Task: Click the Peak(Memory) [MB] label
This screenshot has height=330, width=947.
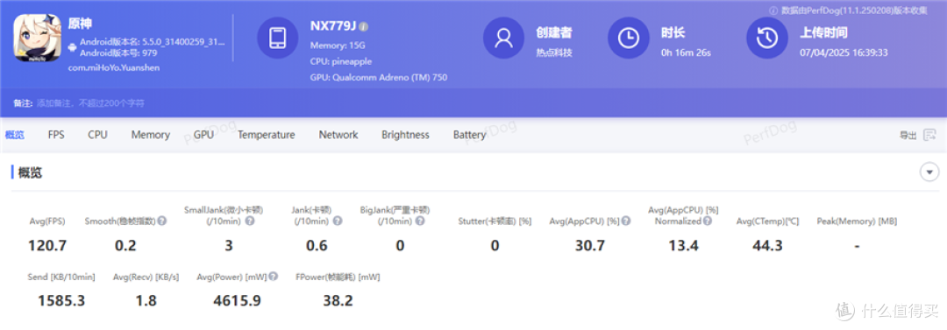Action: point(857,221)
